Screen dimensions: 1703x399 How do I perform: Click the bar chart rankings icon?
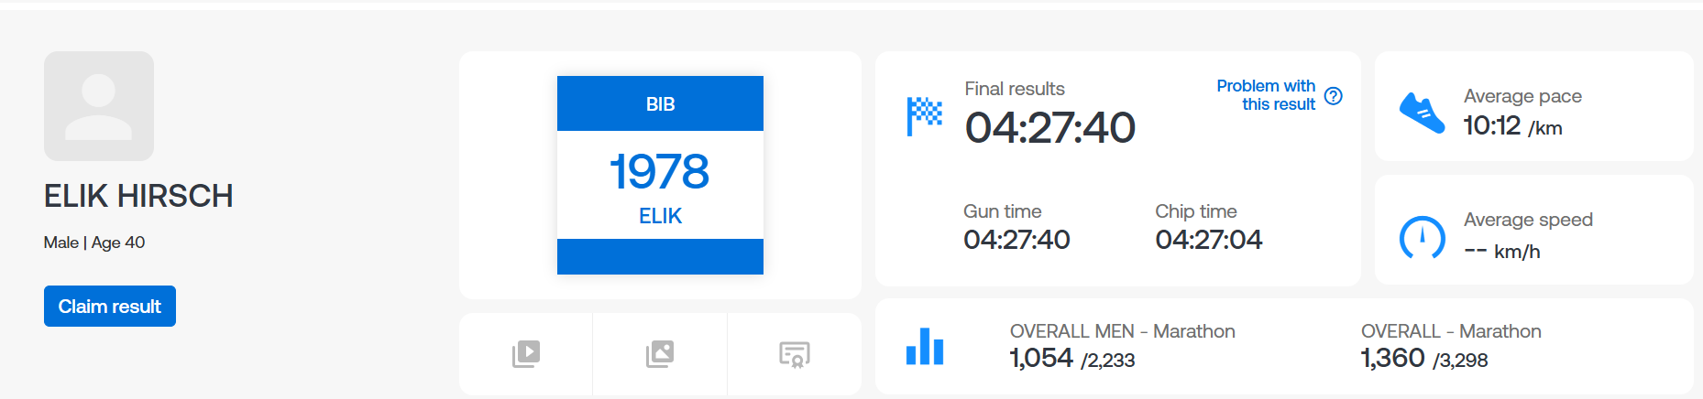[925, 347]
